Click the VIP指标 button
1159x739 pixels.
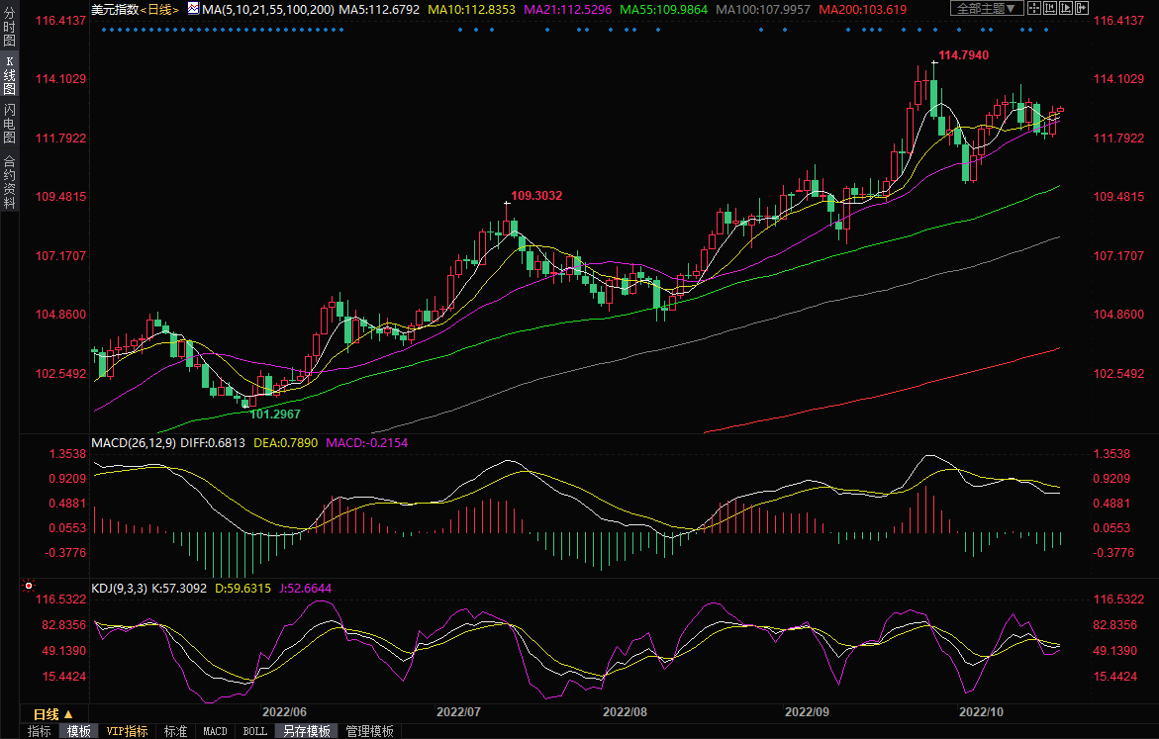click(x=128, y=731)
